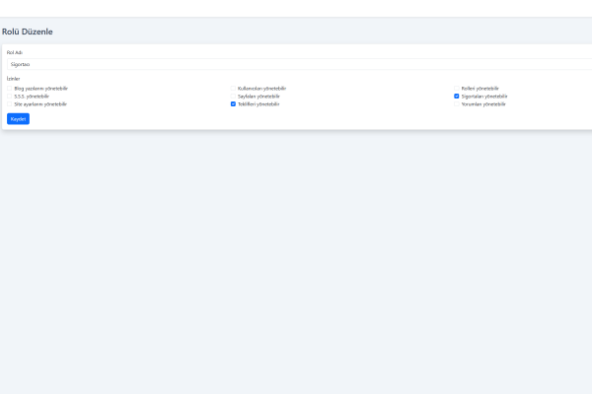This screenshot has width=592, height=394.
Task: Enable the "Rolleri yönetebilir" checkbox
Action: tap(457, 89)
